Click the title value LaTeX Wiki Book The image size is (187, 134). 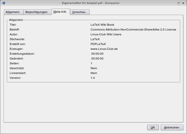click(x=102, y=25)
